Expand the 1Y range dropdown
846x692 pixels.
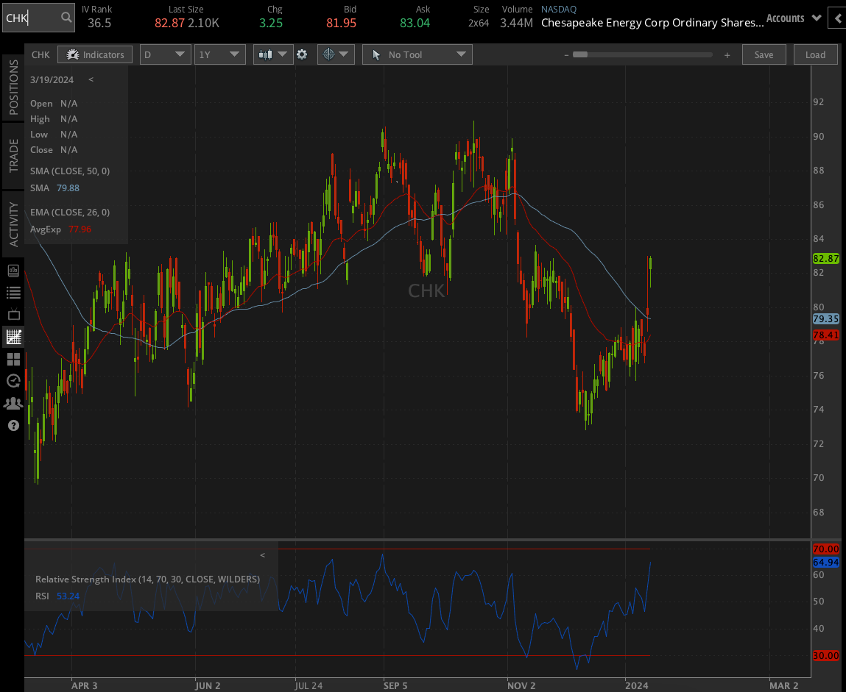[219, 54]
